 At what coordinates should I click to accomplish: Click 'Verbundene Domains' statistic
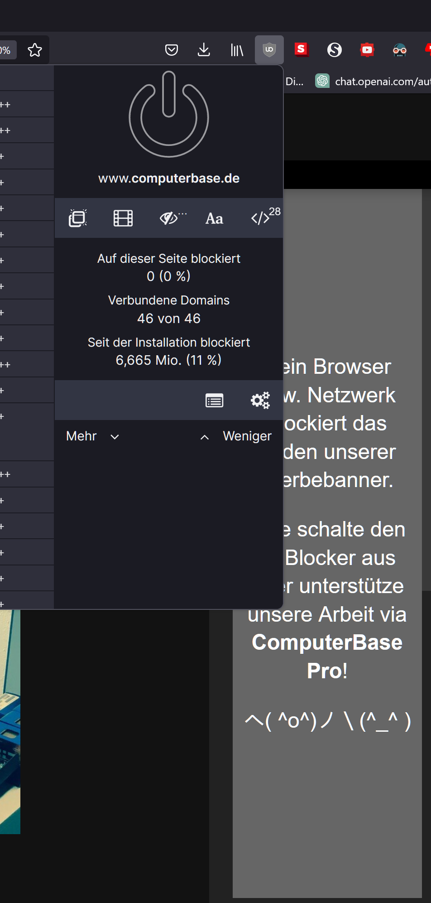point(169,300)
